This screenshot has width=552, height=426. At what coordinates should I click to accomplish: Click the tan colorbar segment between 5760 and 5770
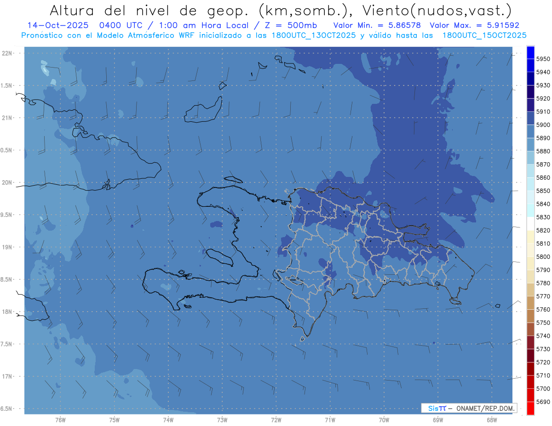point(530,303)
